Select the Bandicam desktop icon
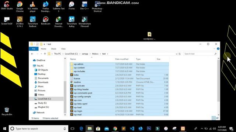Image resolution: width=236 pixels, height=132 pixels. (x=46, y=21)
